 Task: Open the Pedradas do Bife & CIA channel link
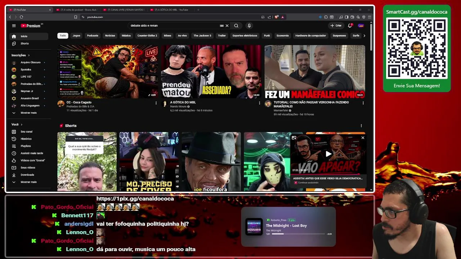[x=80, y=106]
